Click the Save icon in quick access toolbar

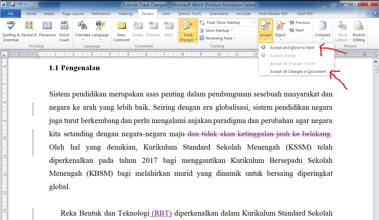tap(13, 5)
